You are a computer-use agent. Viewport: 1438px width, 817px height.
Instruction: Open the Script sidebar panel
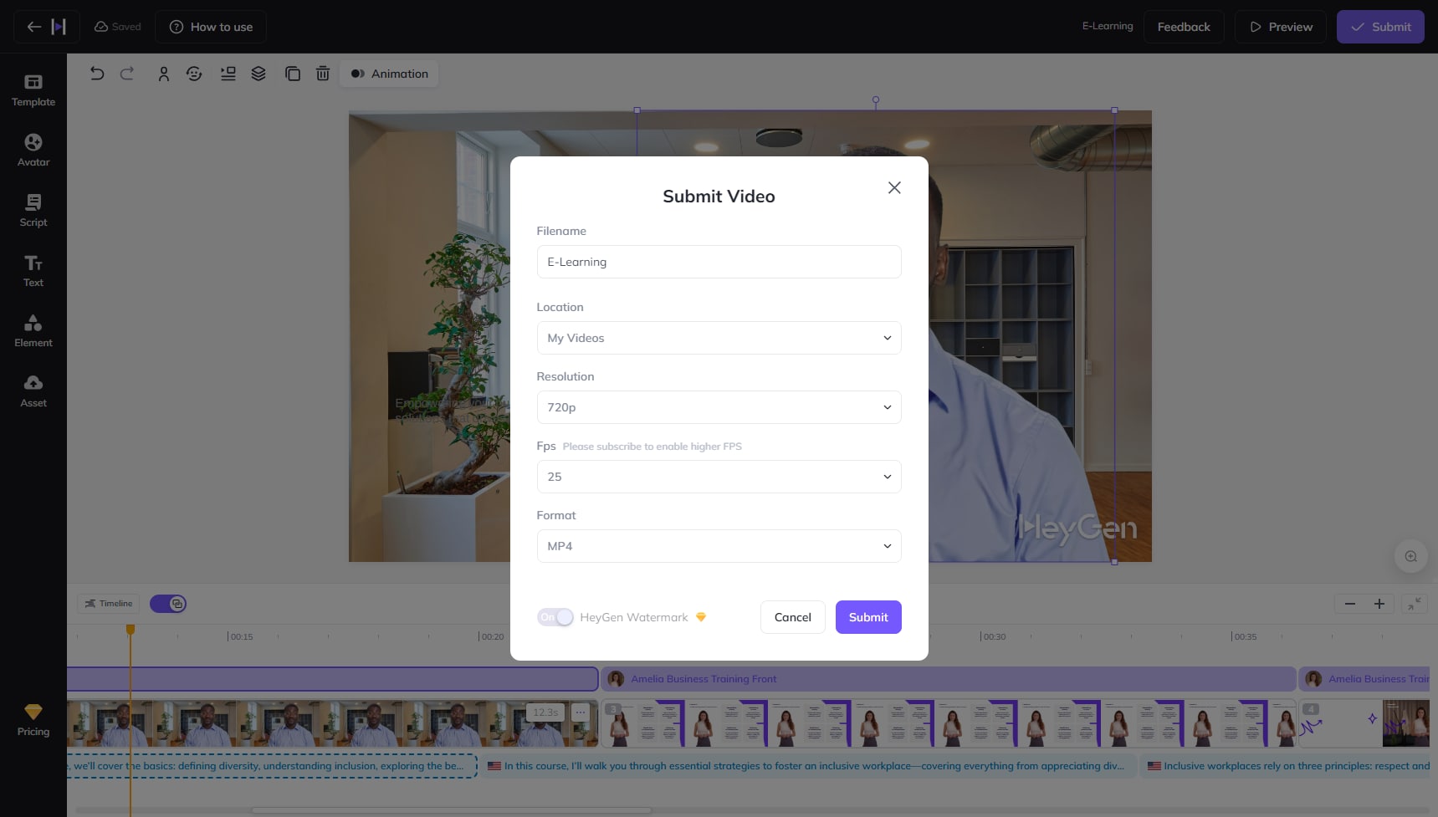[x=33, y=211]
